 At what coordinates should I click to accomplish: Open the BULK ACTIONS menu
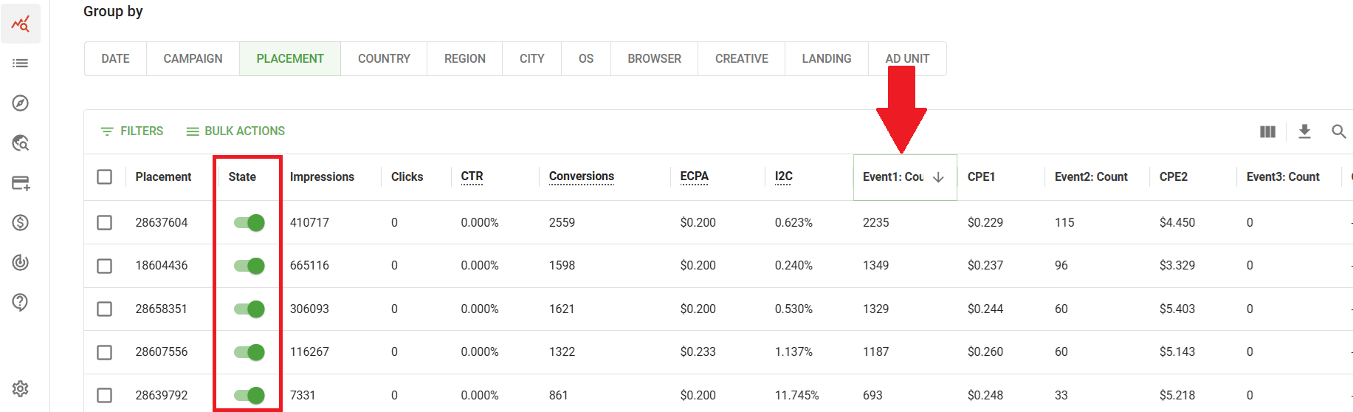pos(235,131)
